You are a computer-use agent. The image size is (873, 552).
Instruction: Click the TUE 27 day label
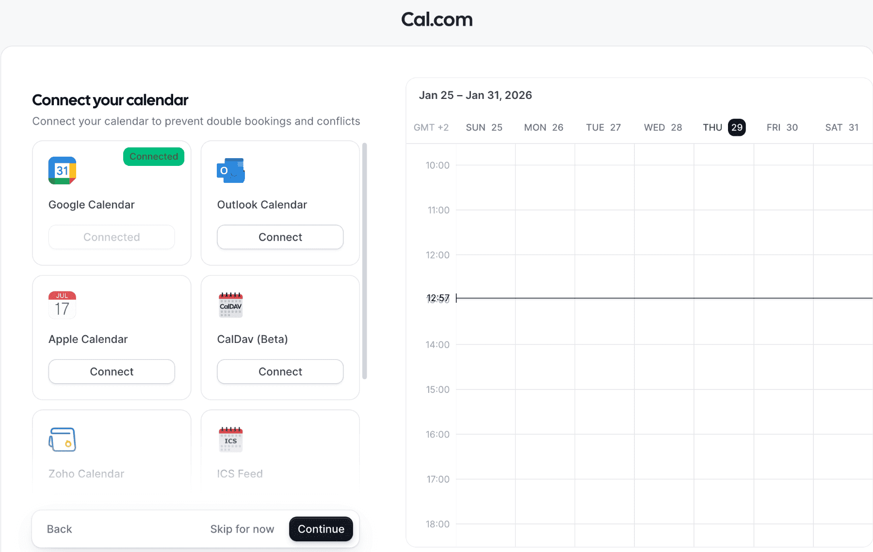(x=603, y=127)
